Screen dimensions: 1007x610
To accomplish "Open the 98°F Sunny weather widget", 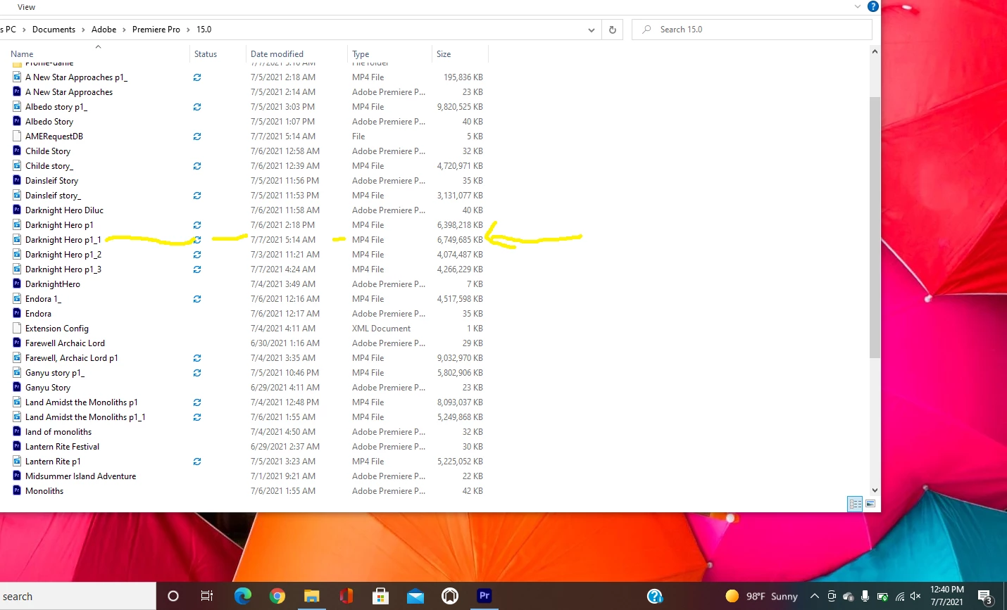I will coord(761,596).
